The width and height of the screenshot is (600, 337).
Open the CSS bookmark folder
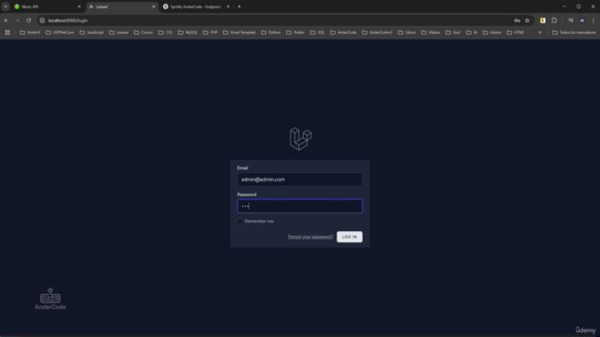coord(165,33)
